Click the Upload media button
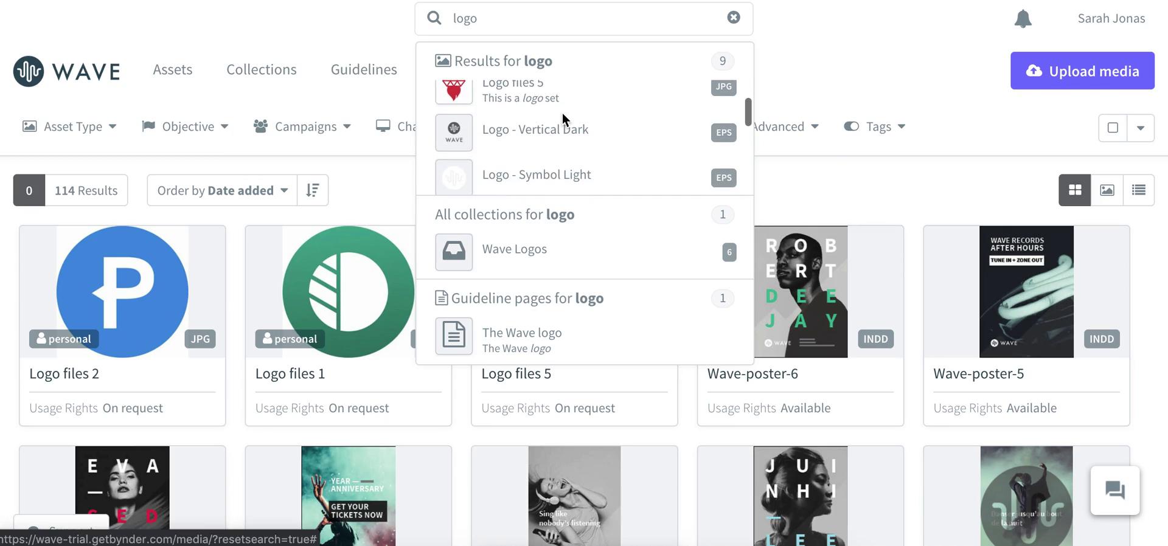 (1082, 71)
